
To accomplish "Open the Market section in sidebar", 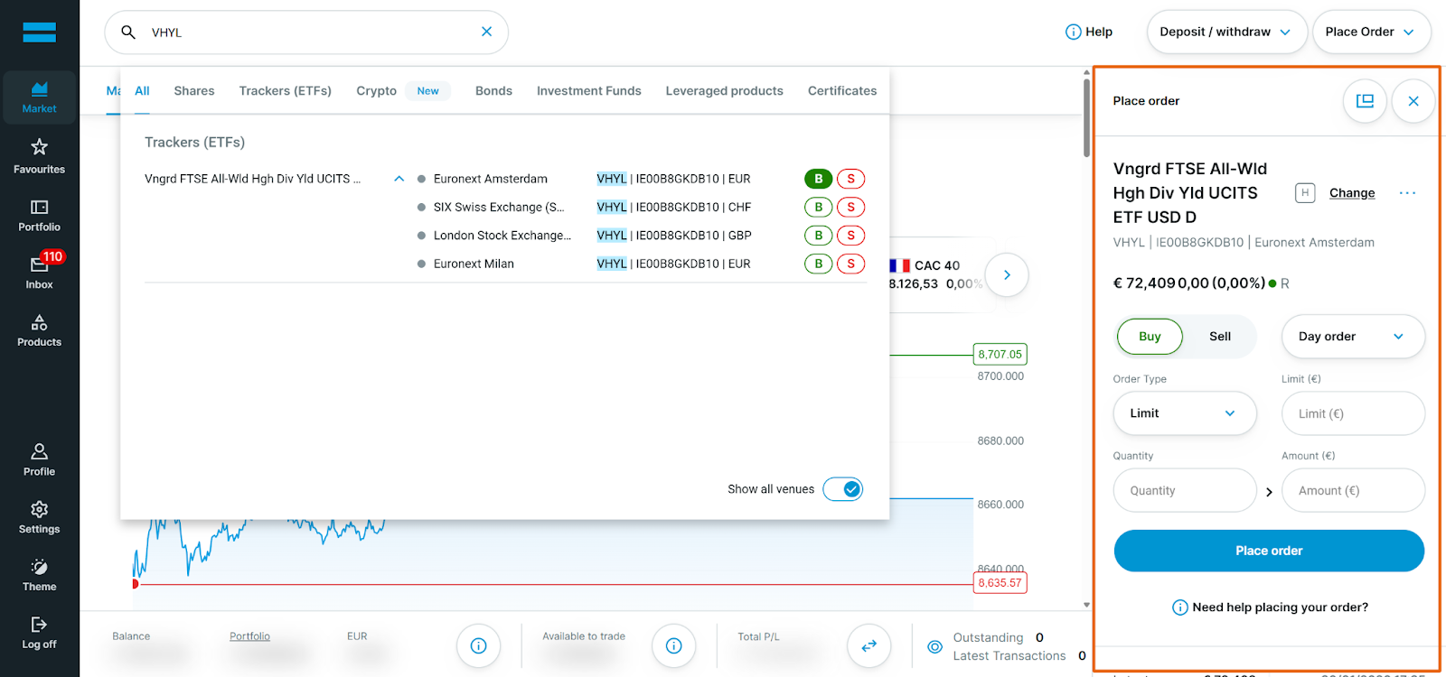I will 39,97.
